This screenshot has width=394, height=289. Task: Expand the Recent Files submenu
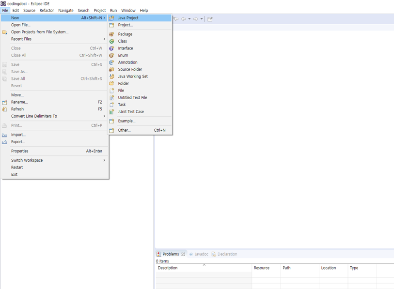click(x=104, y=39)
